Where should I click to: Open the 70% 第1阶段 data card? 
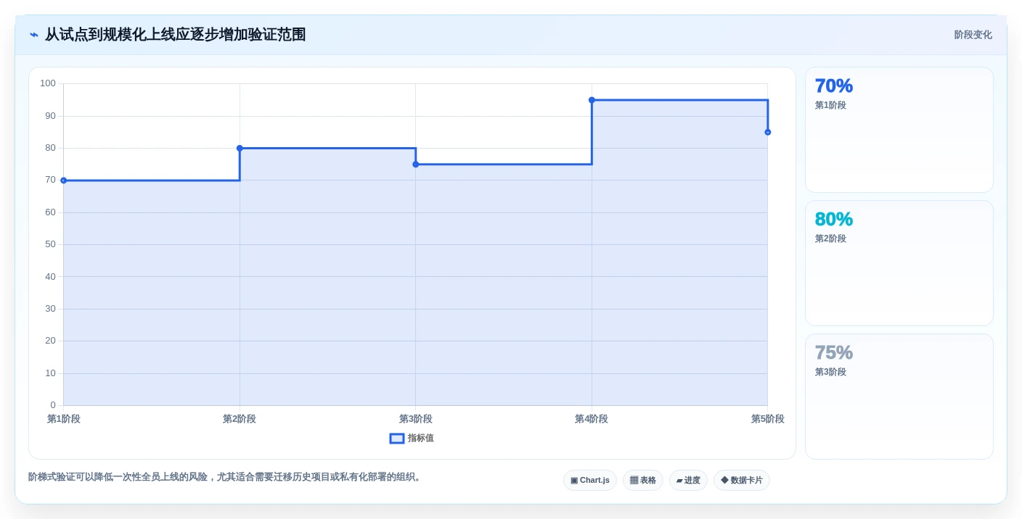click(x=899, y=130)
